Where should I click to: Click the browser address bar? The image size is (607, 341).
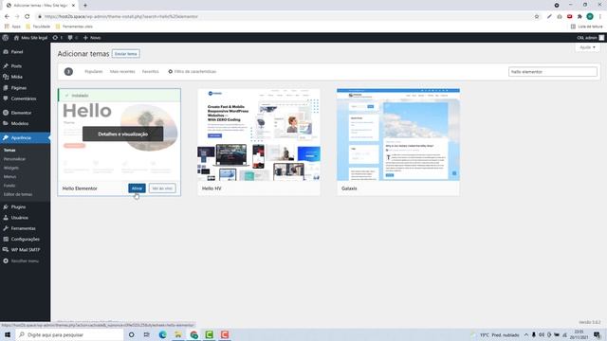tap(286, 17)
